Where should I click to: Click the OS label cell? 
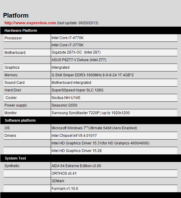pos(27,128)
